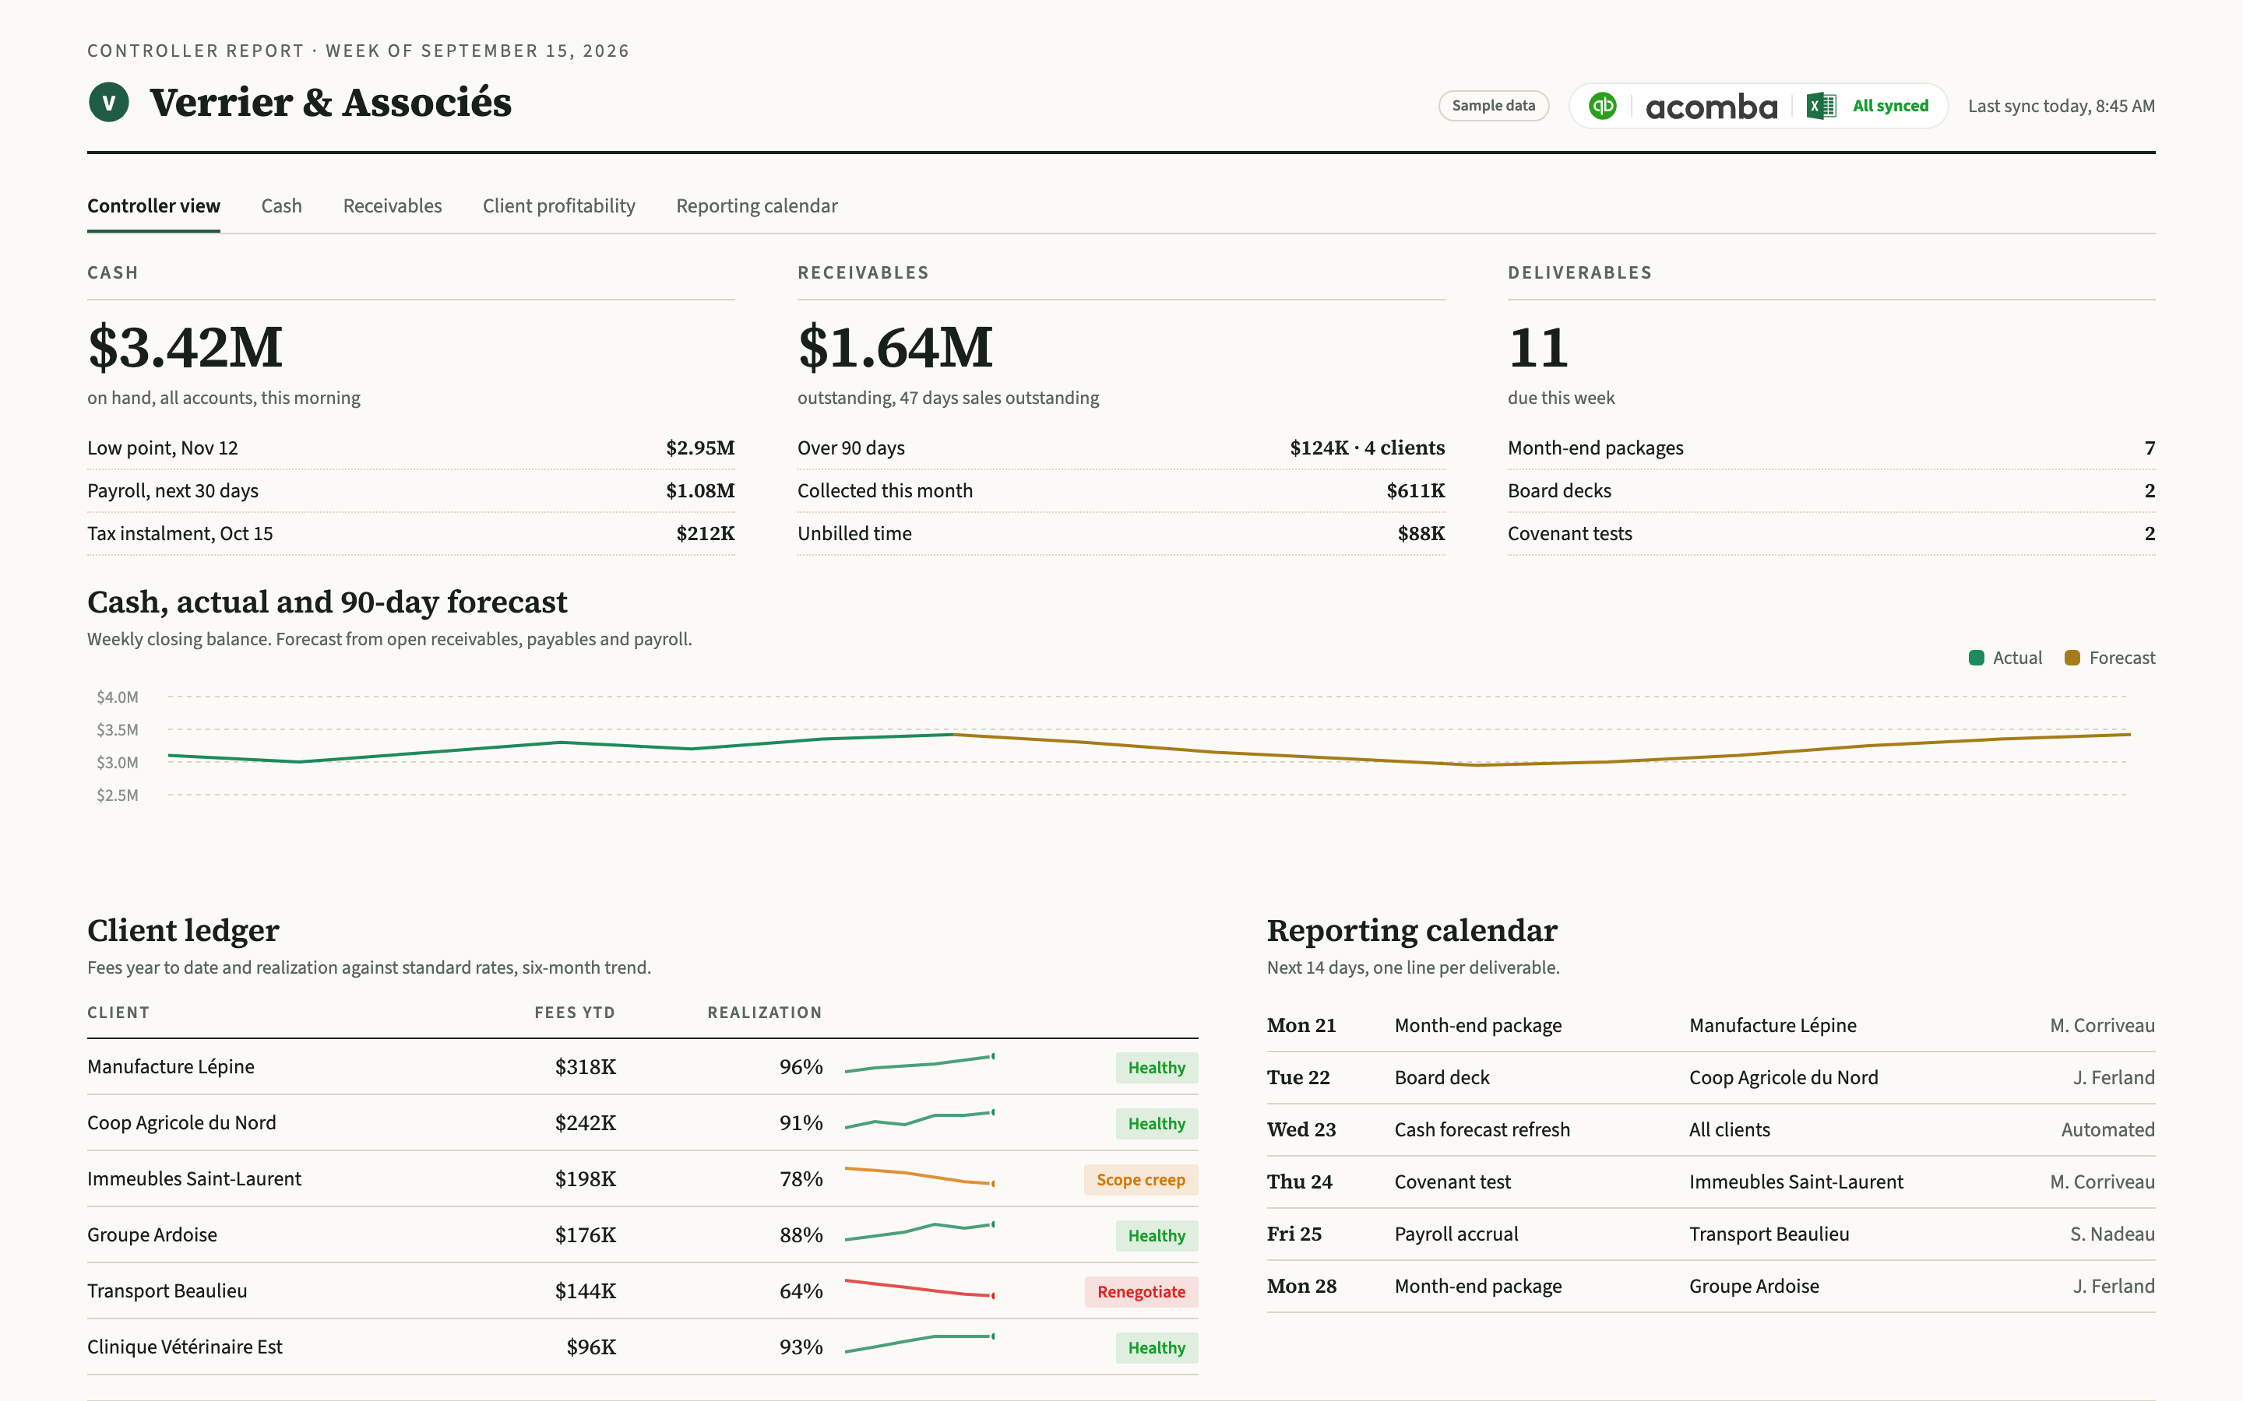The width and height of the screenshot is (2243, 1401).
Task: Click the Unbilled time row label
Action: 854,534
